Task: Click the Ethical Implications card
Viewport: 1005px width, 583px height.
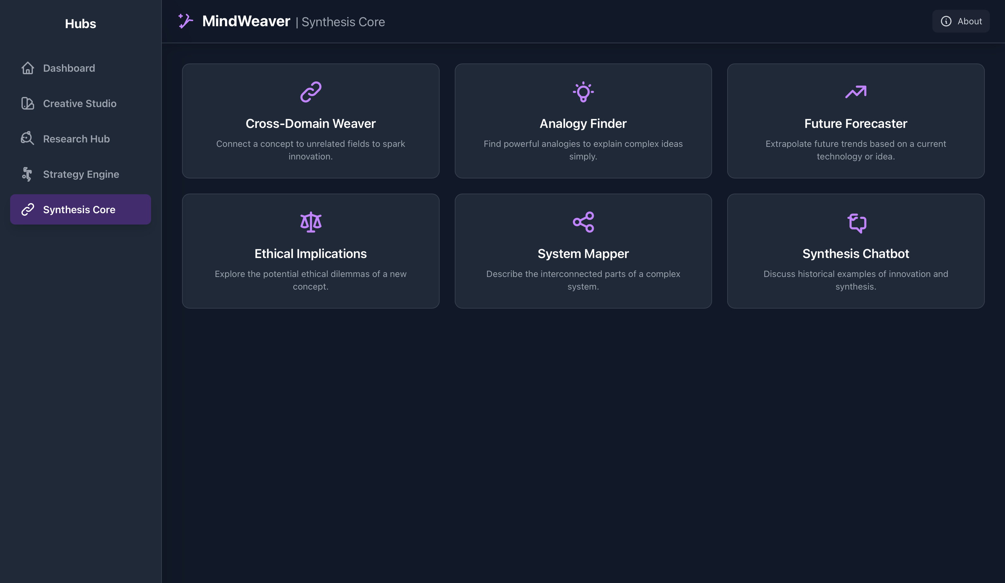Action: pyautogui.click(x=311, y=251)
